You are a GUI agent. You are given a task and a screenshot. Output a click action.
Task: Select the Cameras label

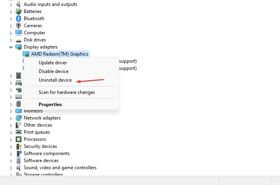[x=33, y=26]
